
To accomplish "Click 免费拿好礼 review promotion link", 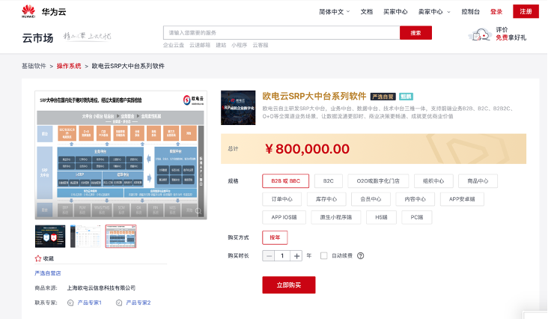I will 511,37.
